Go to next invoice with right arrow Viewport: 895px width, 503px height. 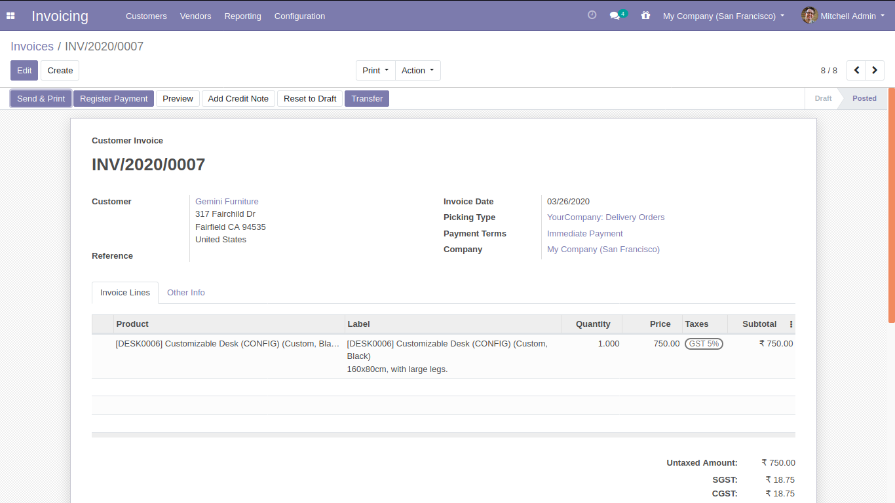point(875,70)
